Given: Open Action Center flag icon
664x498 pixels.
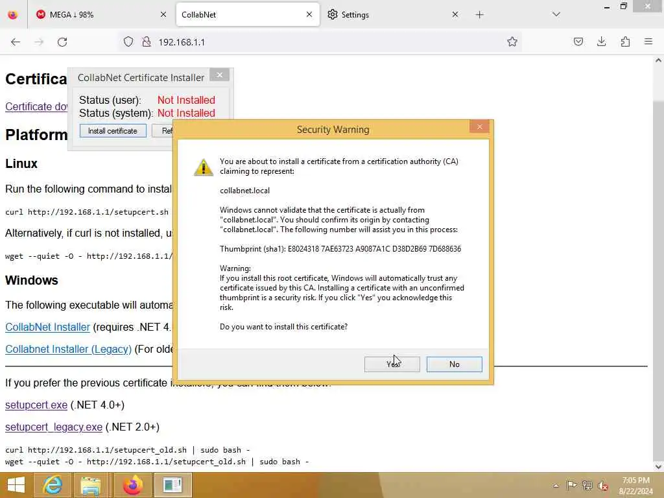Looking at the screenshot, I should (571, 485).
